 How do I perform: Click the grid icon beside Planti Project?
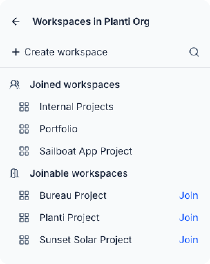coord(24,218)
